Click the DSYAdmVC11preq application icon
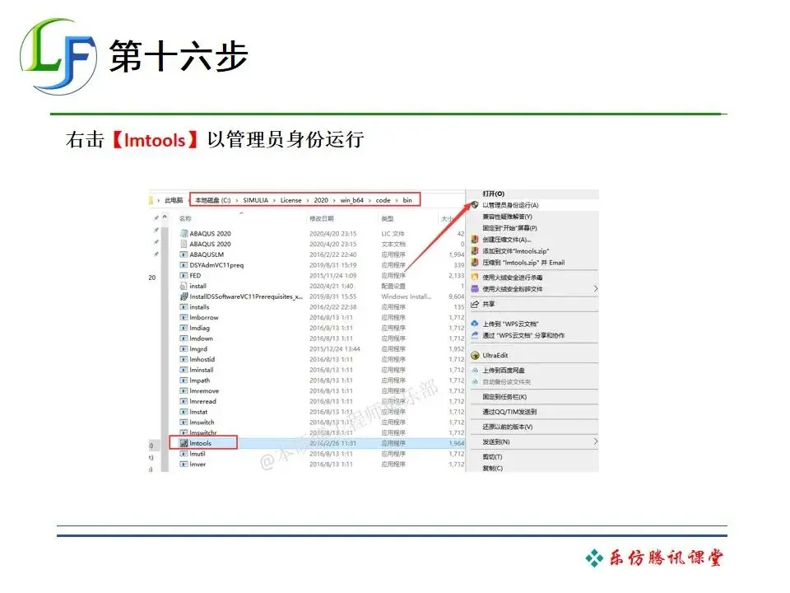Screen dimensions: 790x593 [x=184, y=264]
